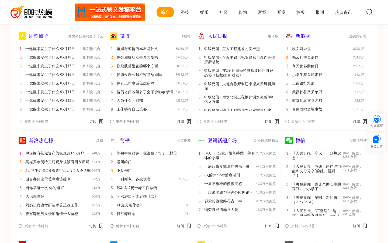Open the 豆瓣话题广场 section title

222,141
